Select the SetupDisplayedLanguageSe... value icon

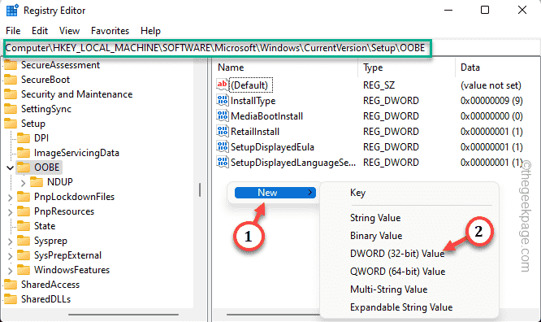pos(223,162)
